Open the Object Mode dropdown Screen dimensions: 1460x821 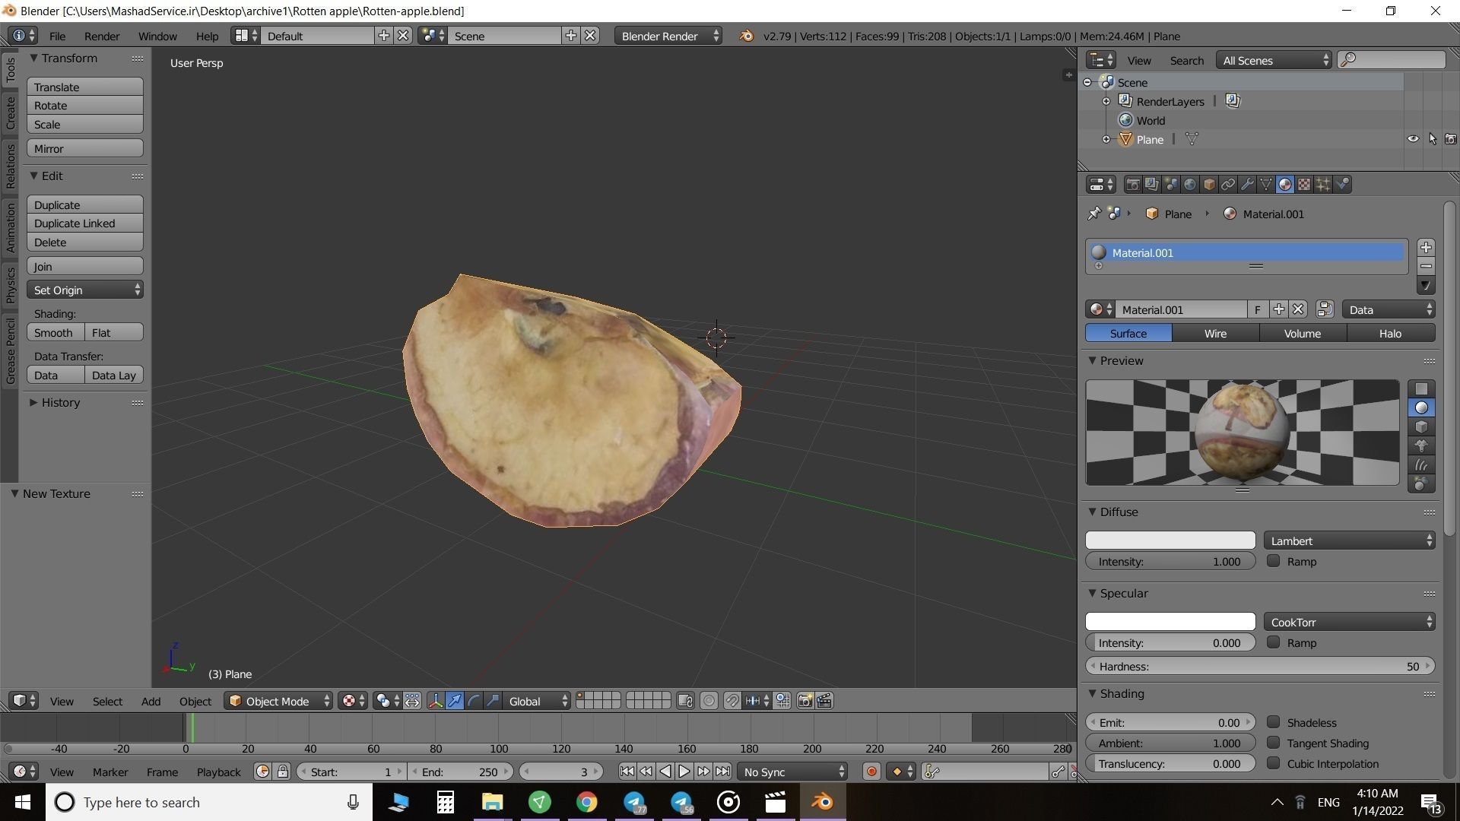coord(279,701)
